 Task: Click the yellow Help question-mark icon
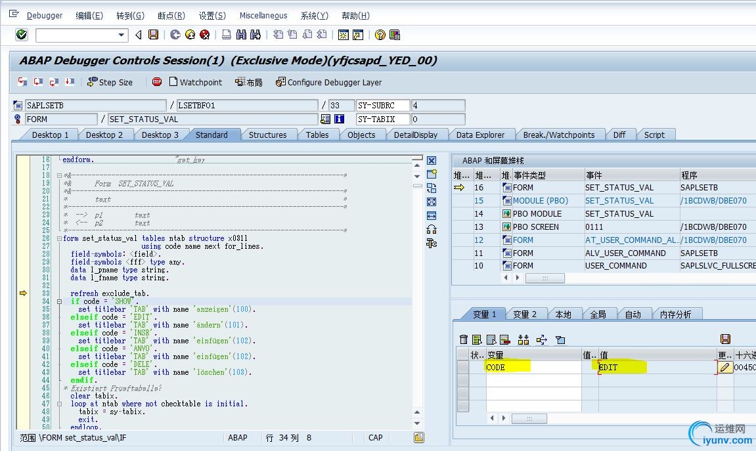click(380, 35)
